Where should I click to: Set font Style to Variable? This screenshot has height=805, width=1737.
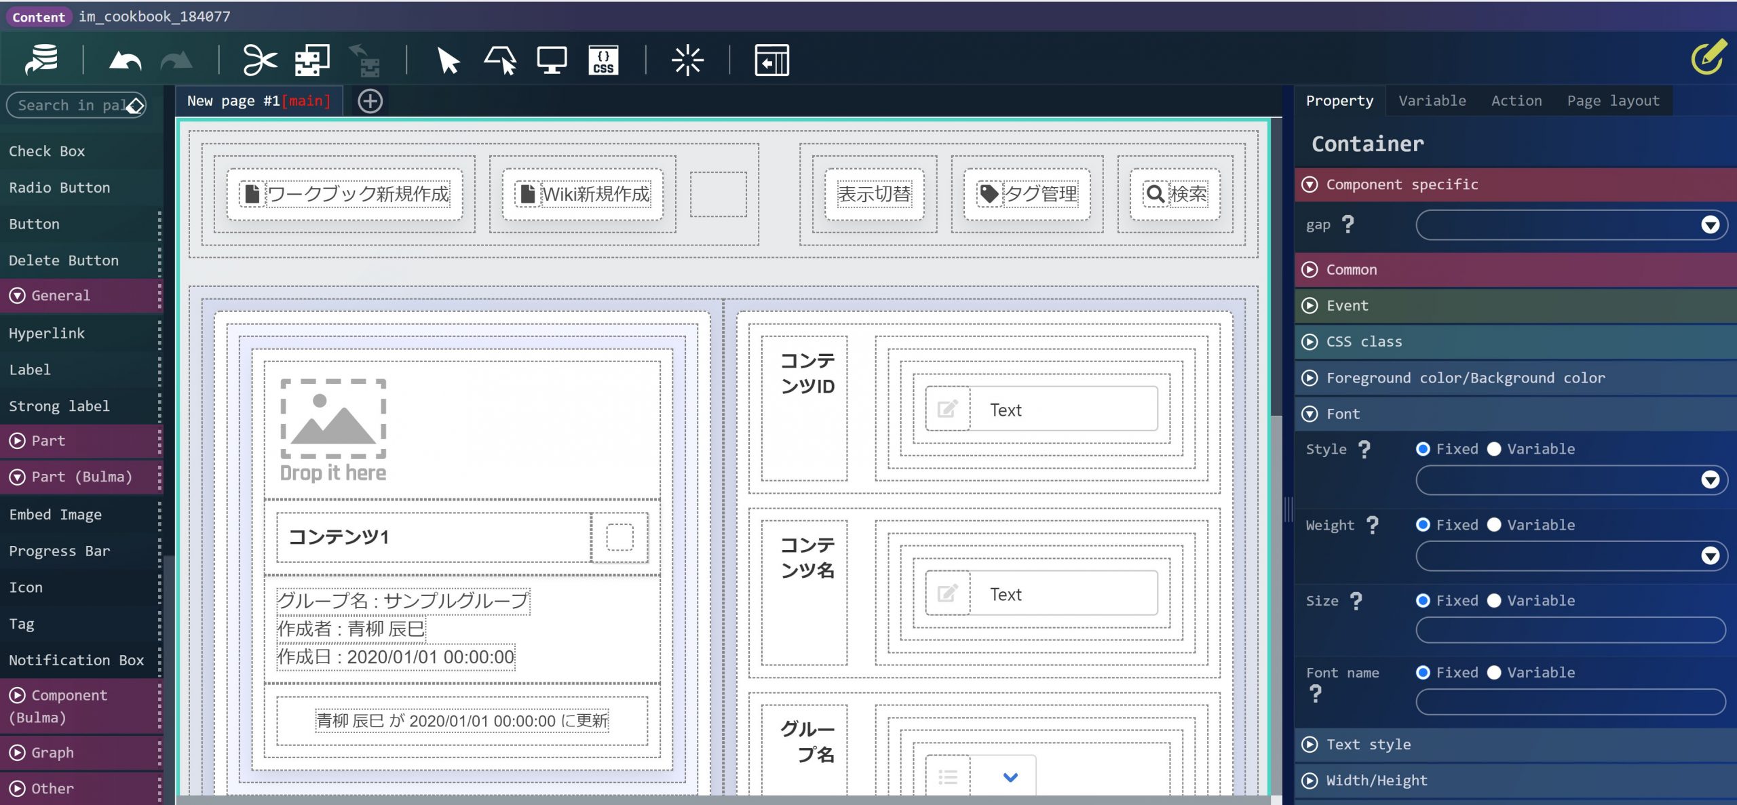click(x=1494, y=449)
